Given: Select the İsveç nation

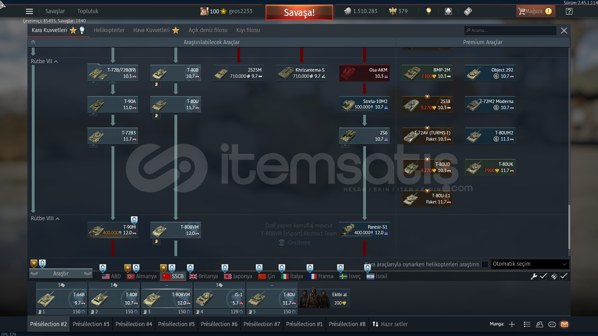Looking at the screenshot, I should 350,276.
